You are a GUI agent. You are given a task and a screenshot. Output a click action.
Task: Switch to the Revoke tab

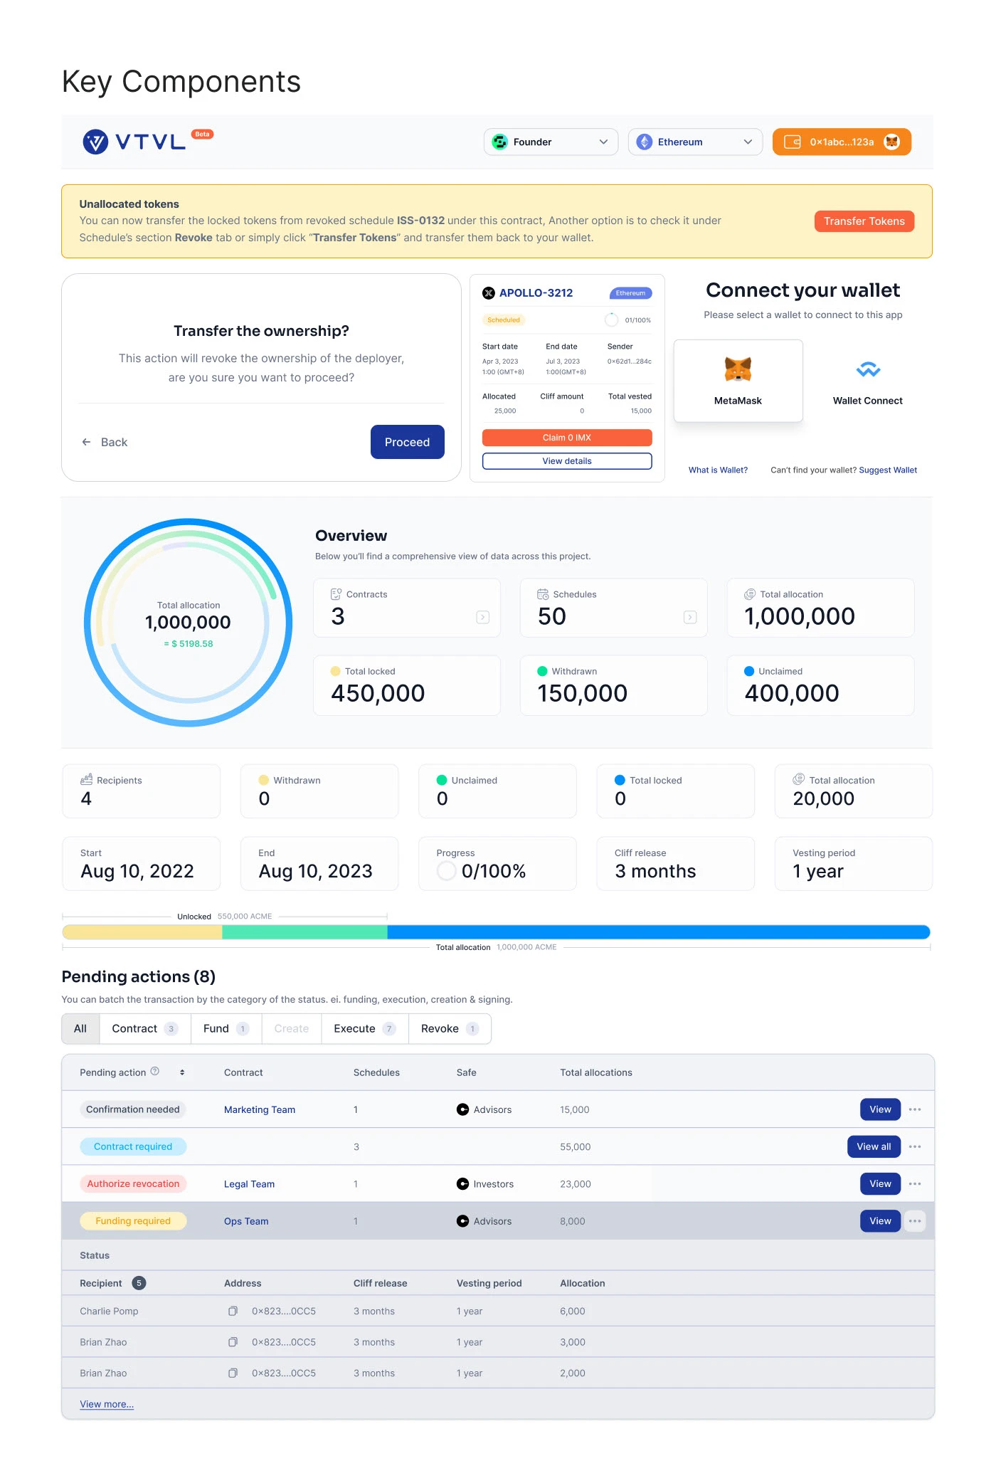pos(450,1029)
